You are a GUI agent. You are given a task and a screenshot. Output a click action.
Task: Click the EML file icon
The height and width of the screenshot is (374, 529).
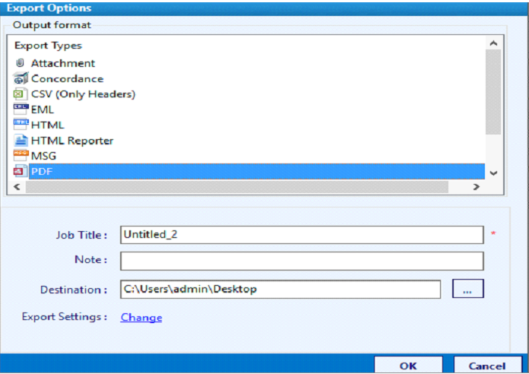21,109
